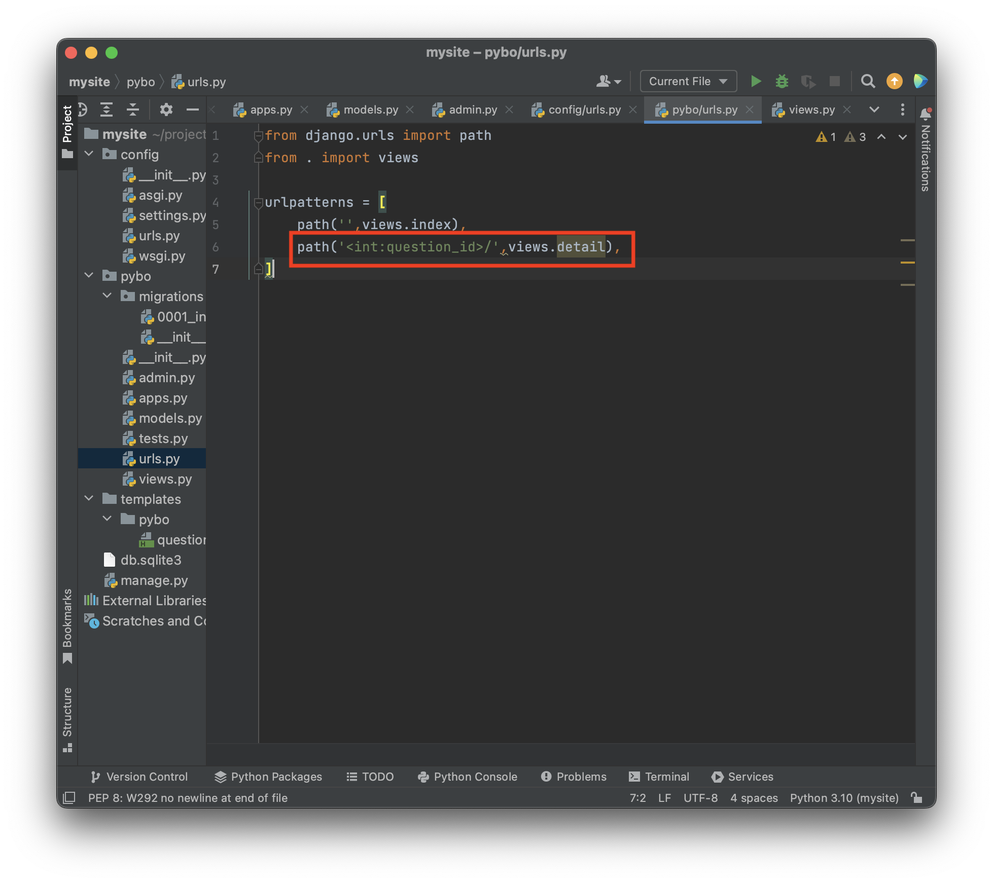Viewport: 993px width, 883px height.
Task: Collapse the config folder in tree
Action: [x=89, y=154]
